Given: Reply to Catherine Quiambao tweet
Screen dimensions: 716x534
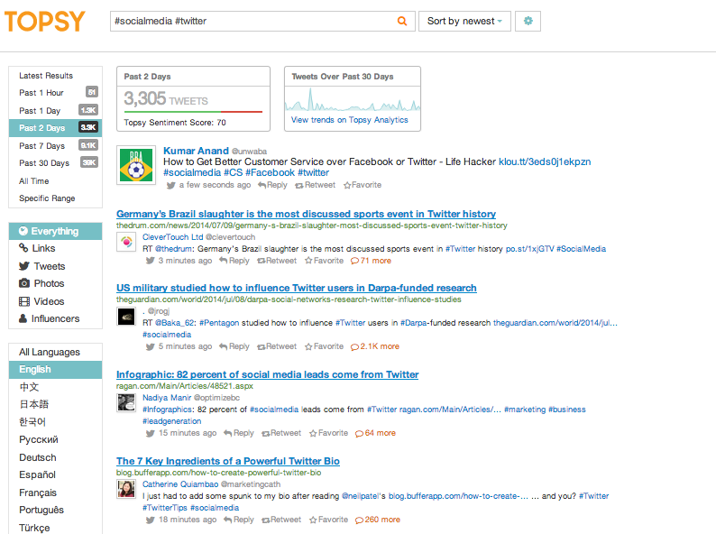Looking at the screenshot, I should coord(239,520).
